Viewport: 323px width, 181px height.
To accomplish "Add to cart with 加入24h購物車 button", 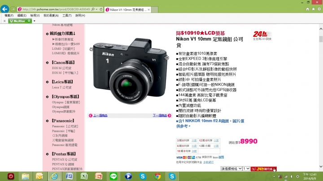I will pyautogui.click(x=264, y=169).
